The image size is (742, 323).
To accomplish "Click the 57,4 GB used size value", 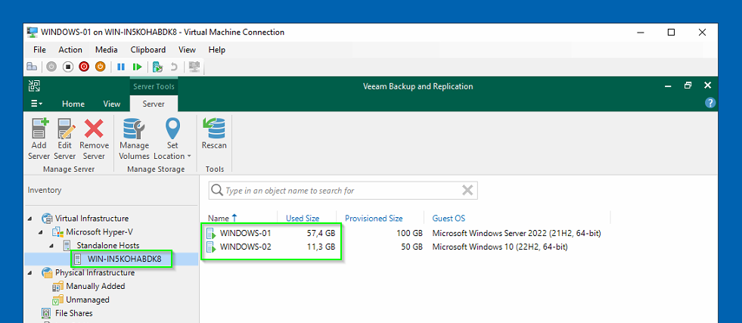I will point(321,233).
